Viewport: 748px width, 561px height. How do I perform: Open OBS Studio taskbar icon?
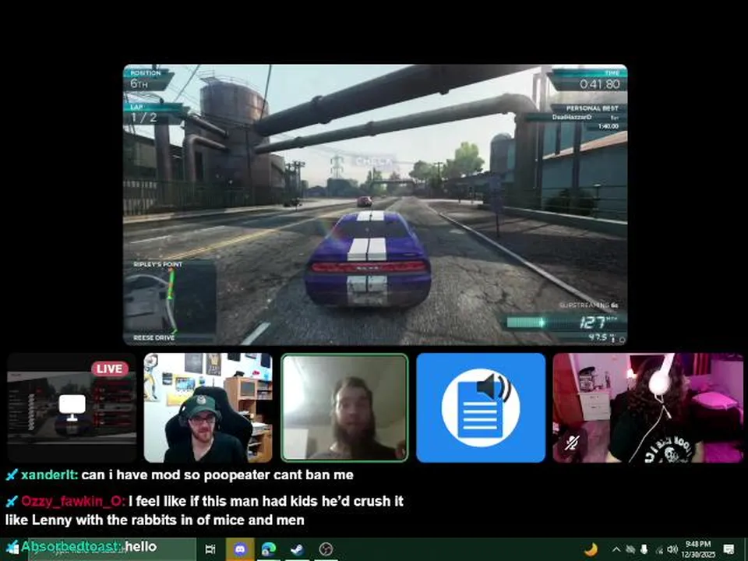tap(326, 549)
